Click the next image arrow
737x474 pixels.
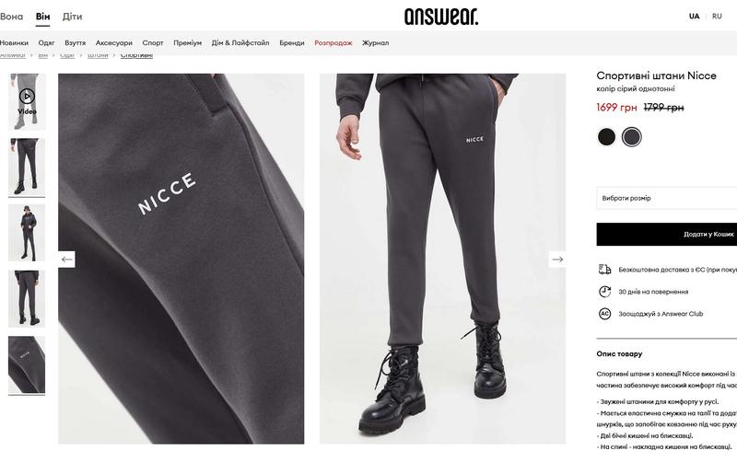pyautogui.click(x=557, y=260)
